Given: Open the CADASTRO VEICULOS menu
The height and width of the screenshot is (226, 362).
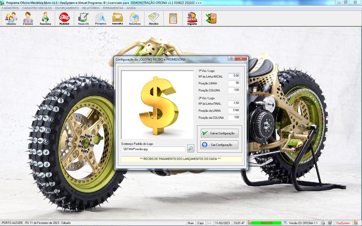Looking at the screenshot, I should coord(37,8).
